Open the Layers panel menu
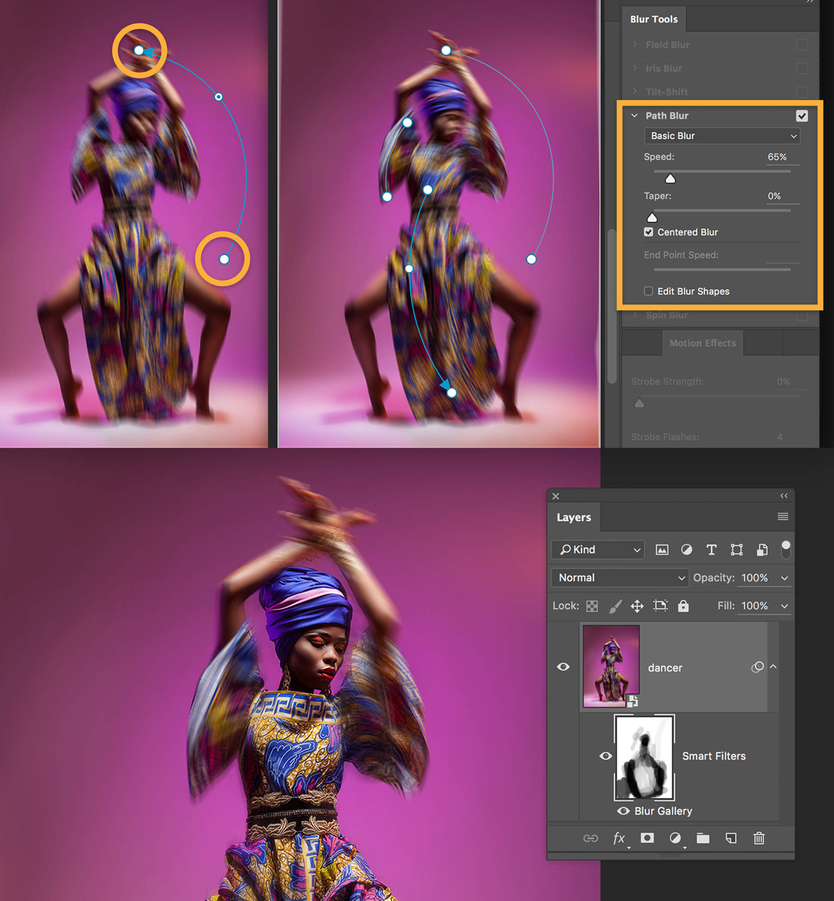 coord(783,517)
